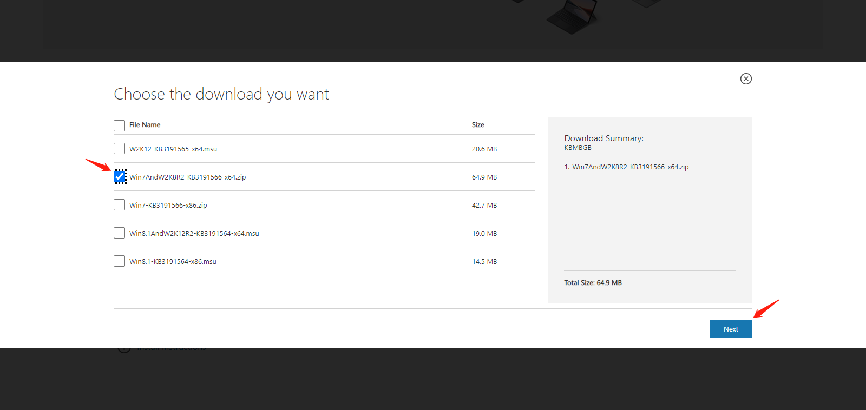Click the 'Choose the download you want' heading
The width and height of the screenshot is (866, 410).
pyautogui.click(x=221, y=94)
